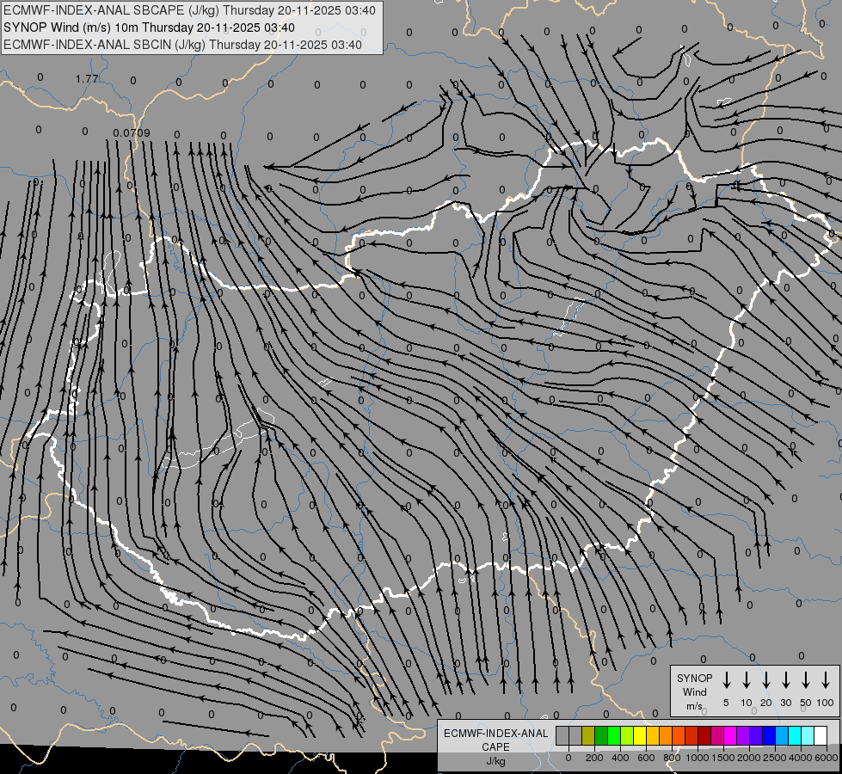The height and width of the screenshot is (774, 842).
Task: Select the olive CAPE color swatch
Action: pyautogui.click(x=588, y=735)
